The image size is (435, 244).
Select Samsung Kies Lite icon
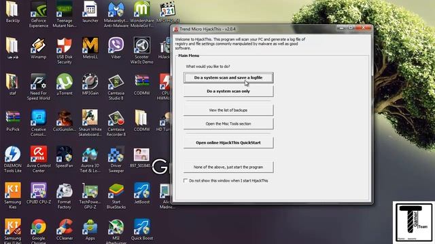(12, 232)
